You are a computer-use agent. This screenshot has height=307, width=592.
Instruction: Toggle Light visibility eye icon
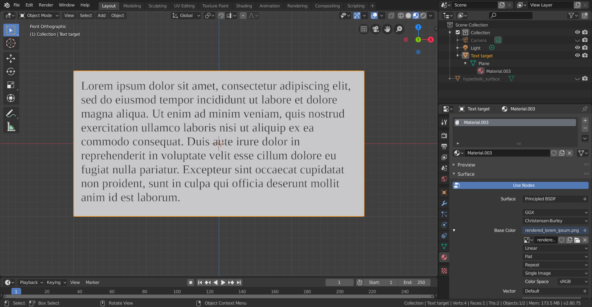[x=577, y=48]
